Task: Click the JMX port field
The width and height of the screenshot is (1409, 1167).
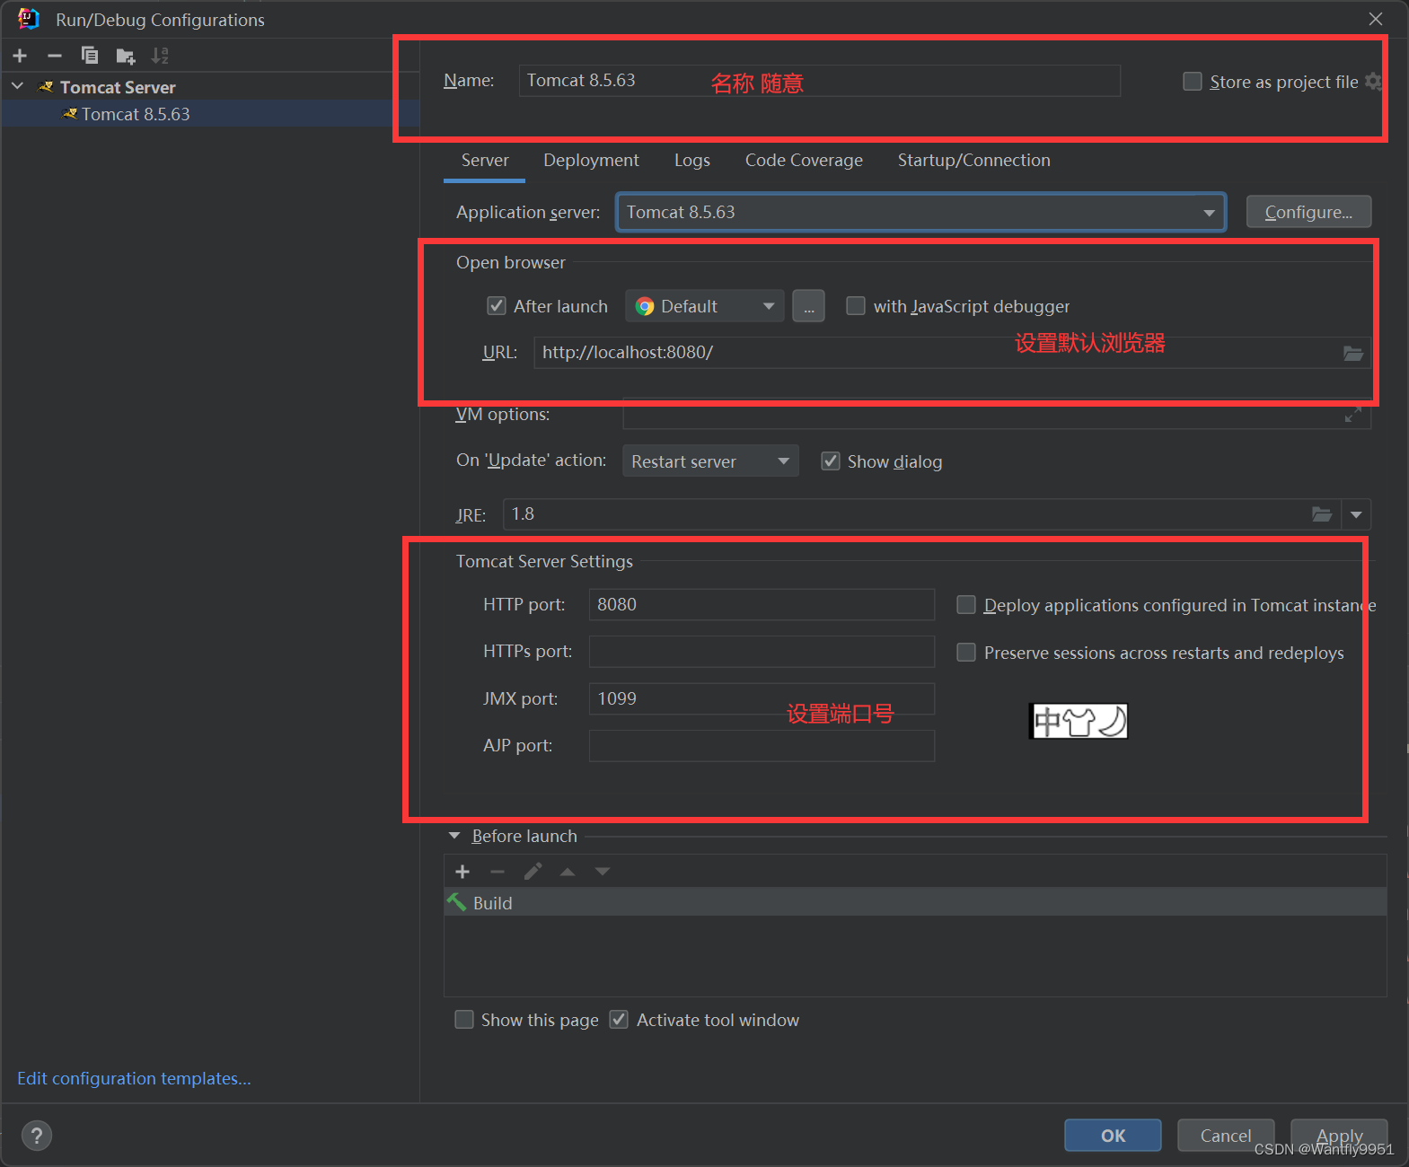Action: pos(762,698)
